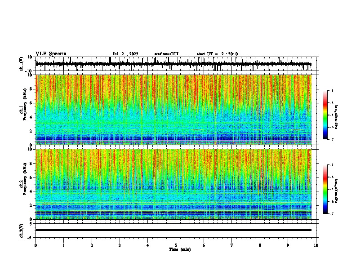
Task: Click the "ch.1(V)" waveform axis label
Action: pyautogui.click(x=22, y=64)
